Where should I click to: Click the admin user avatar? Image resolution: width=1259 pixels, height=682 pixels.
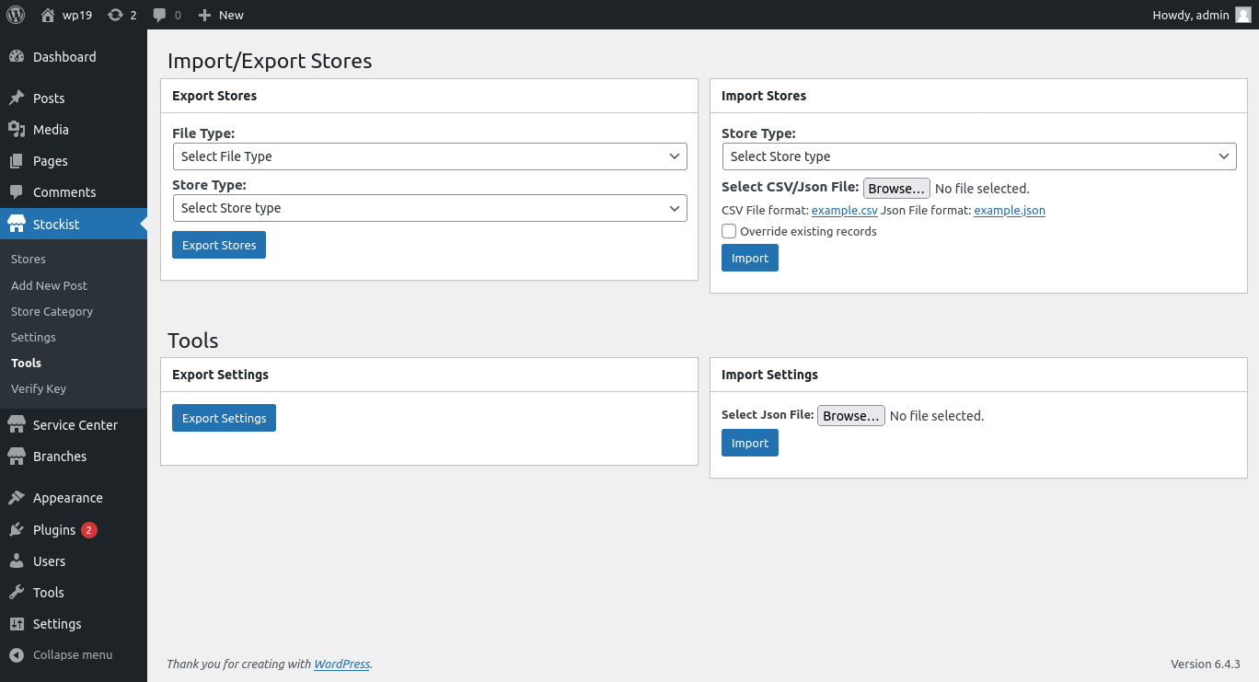click(1242, 15)
